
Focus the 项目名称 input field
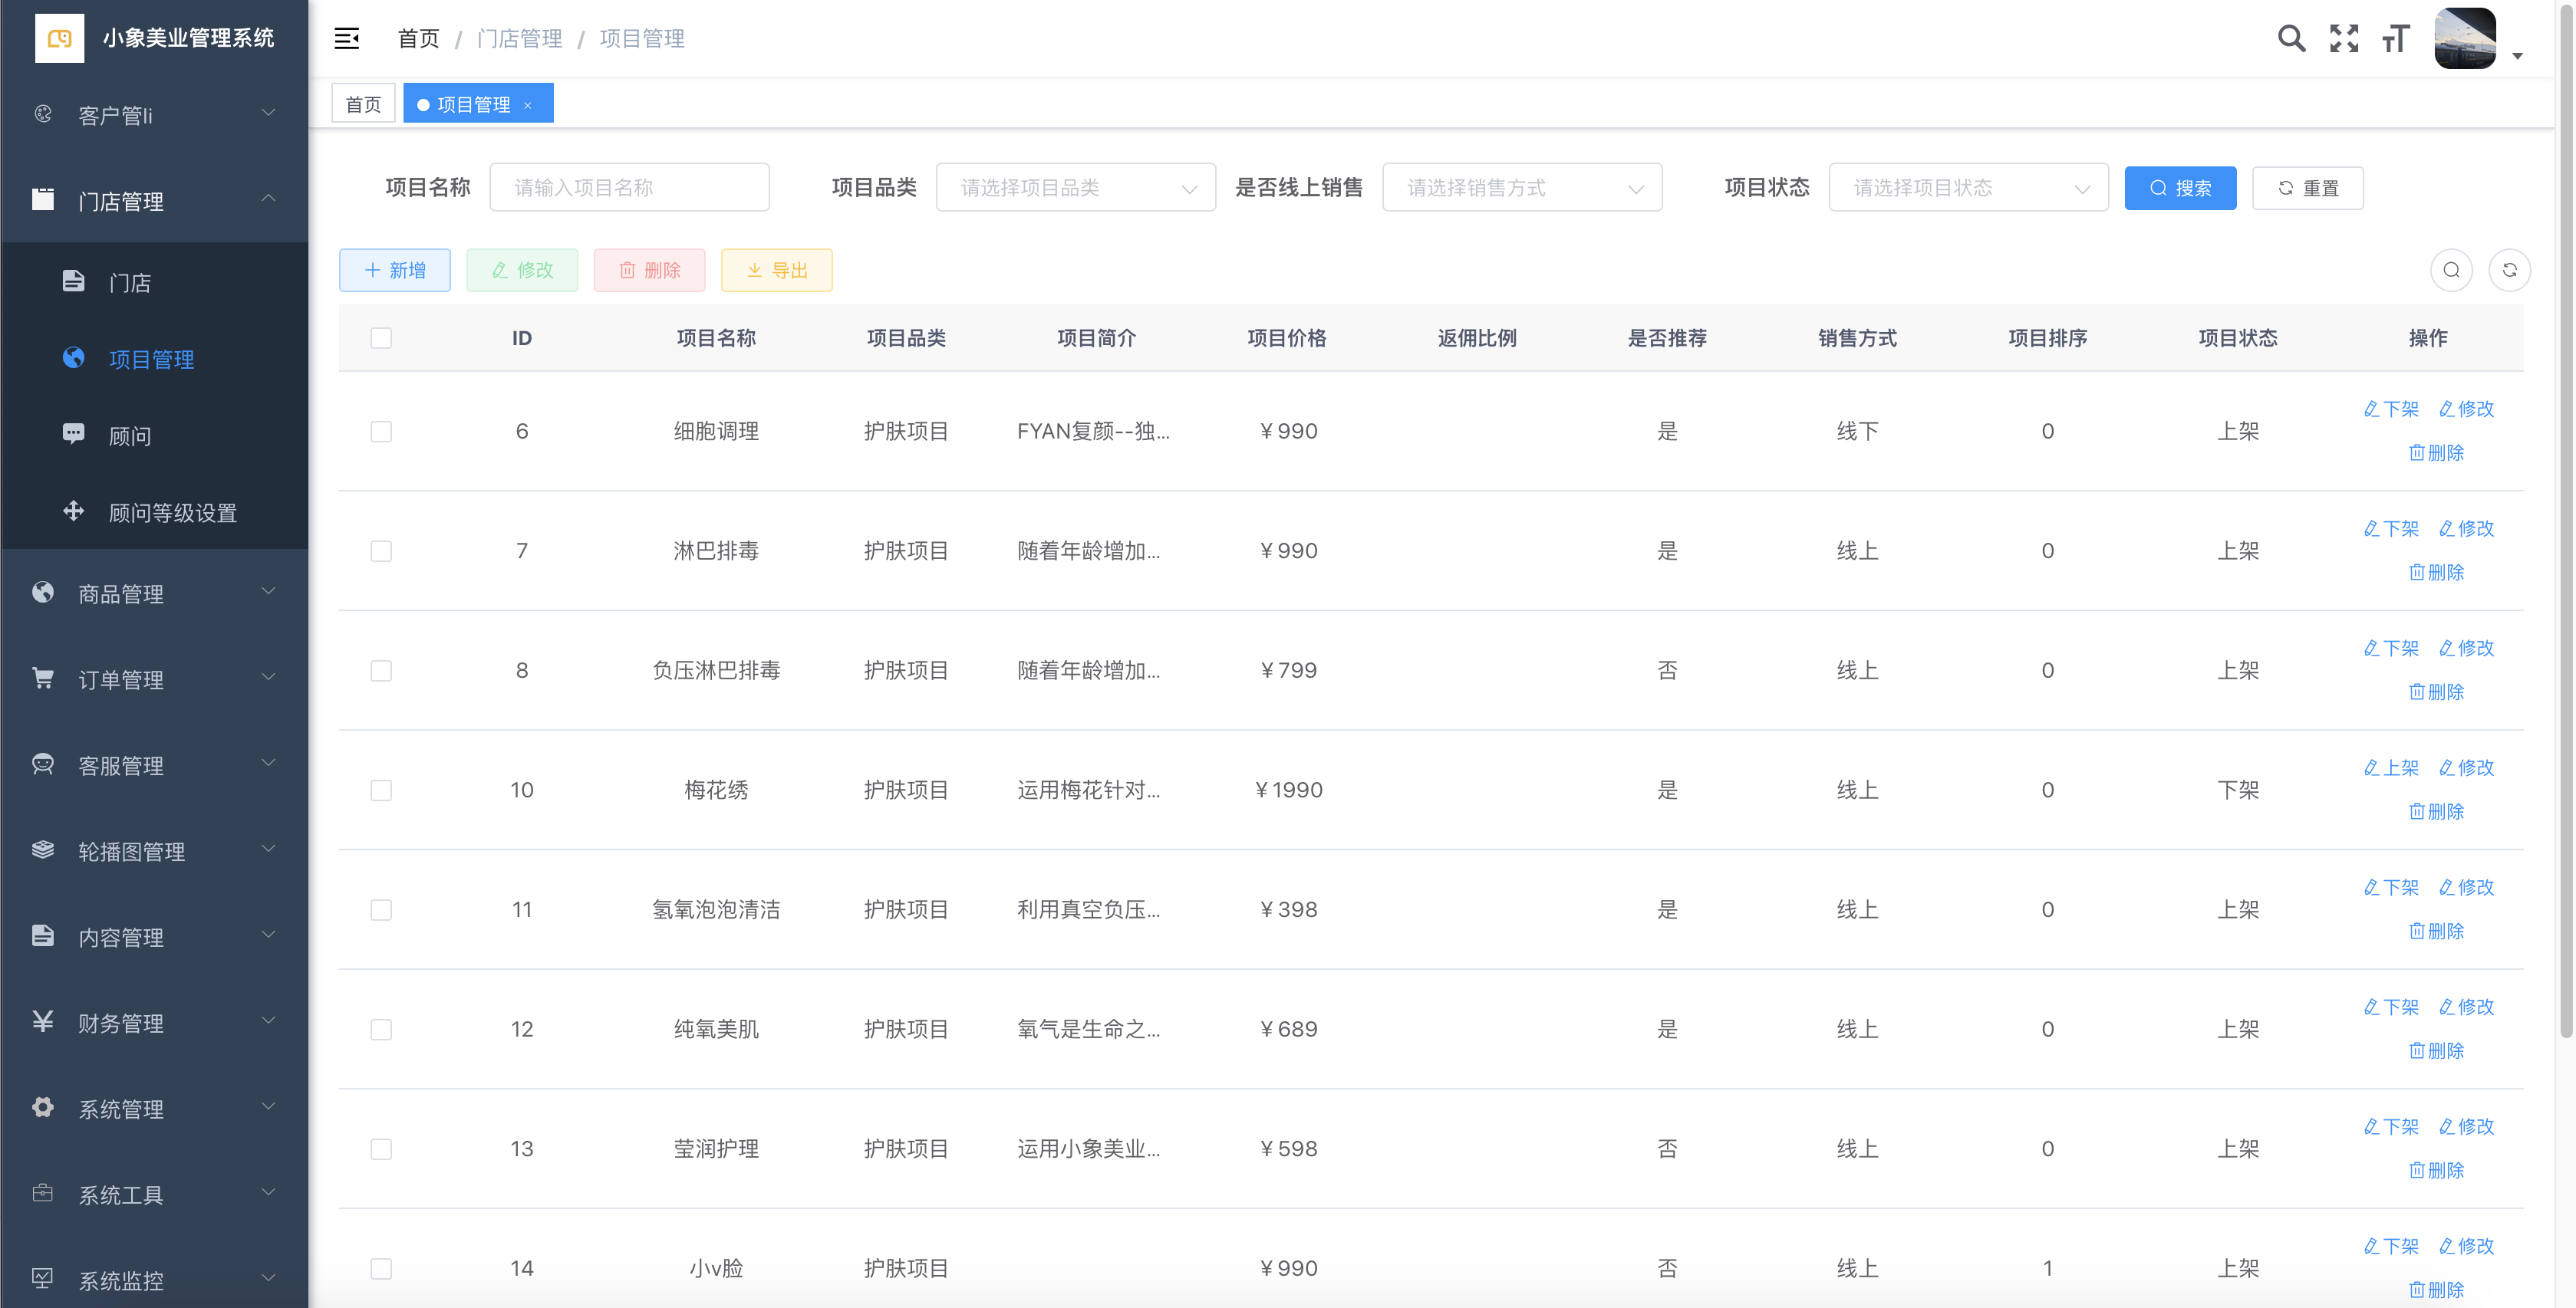(x=629, y=187)
